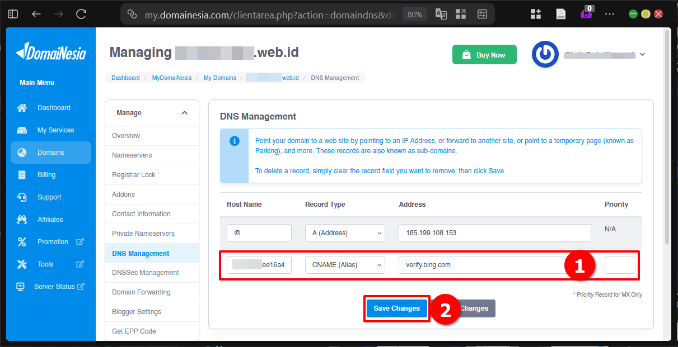Select DNS Management in the Manage menu
This screenshot has width=678, height=347.
[x=141, y=253]
